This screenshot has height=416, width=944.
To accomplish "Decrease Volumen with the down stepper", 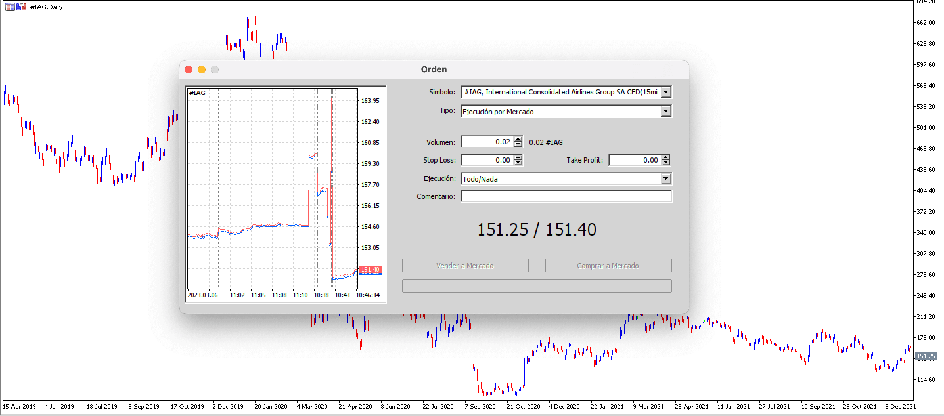I will point(518,145).
